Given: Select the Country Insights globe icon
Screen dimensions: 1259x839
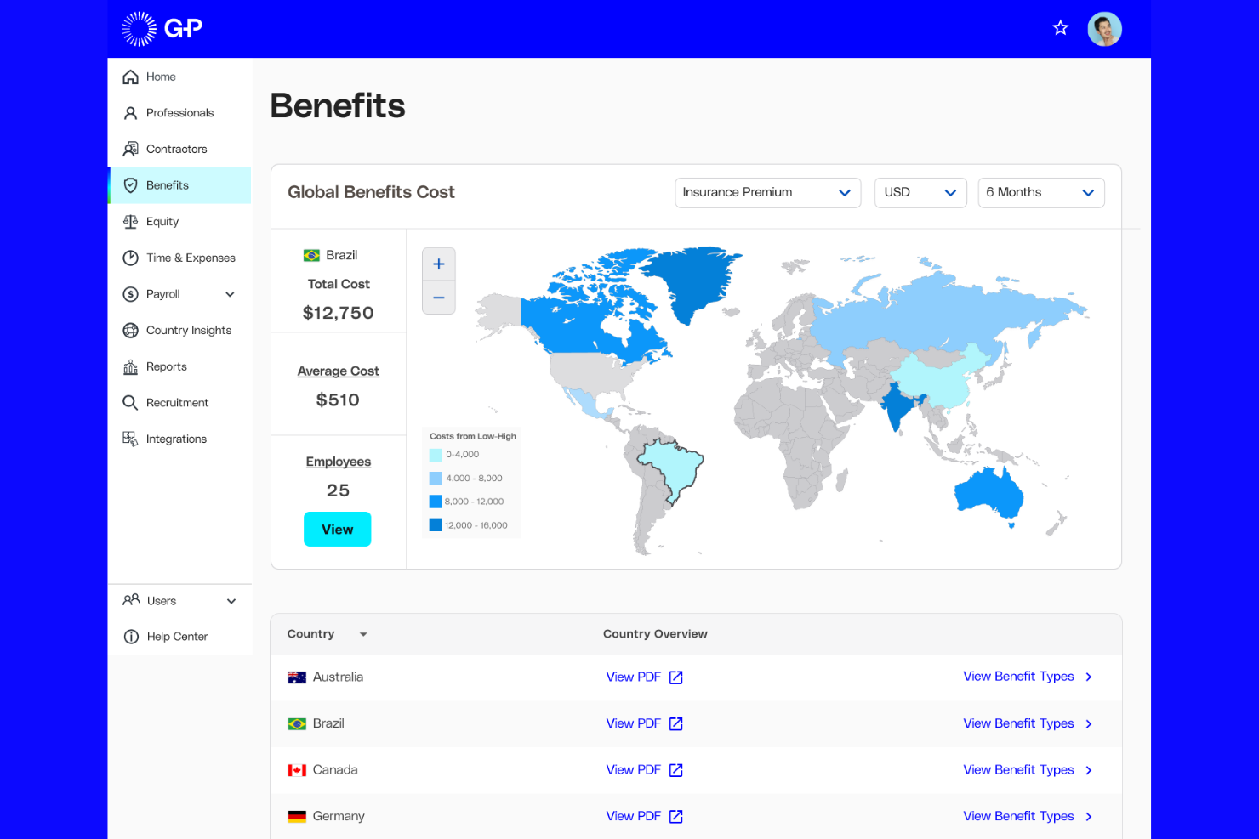Looking at the screenshot, I should click(x=131, y=330).
